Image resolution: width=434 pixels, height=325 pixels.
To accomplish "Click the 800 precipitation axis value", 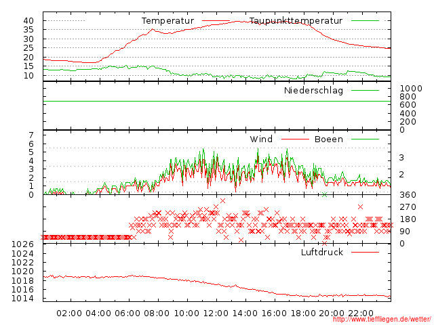I will point(408,97).
